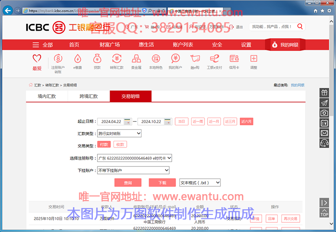336x232 pixels.
Task: Click the camera sidebar icon
Action: pos(324,113)
